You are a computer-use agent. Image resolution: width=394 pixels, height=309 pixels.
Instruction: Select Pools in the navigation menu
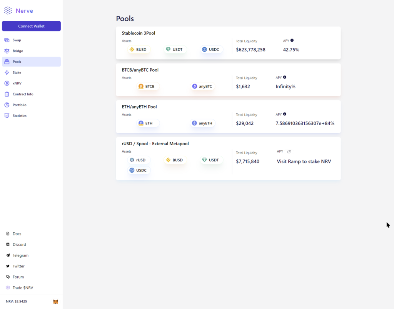pos(17,62)
